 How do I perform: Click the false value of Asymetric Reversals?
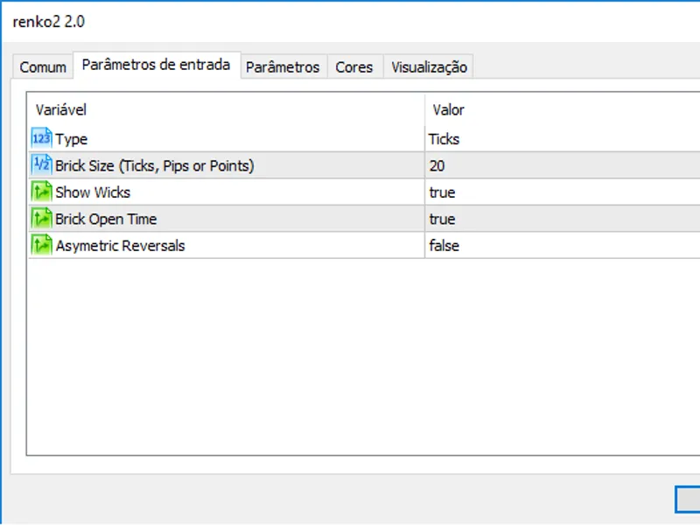[x=444, y=246]
